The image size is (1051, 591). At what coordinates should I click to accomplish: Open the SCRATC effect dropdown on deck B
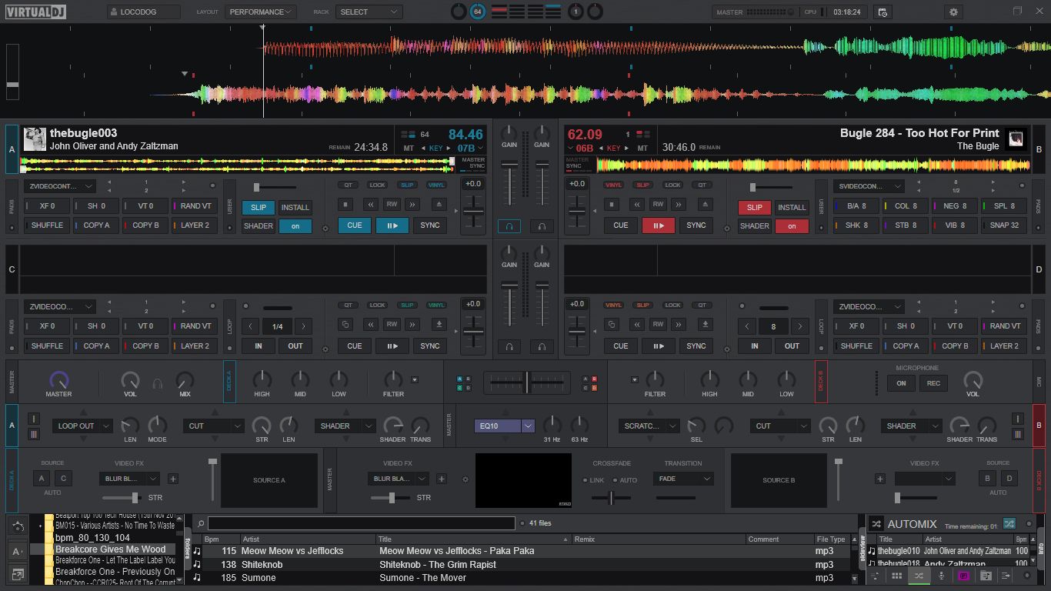pos(649,426)
